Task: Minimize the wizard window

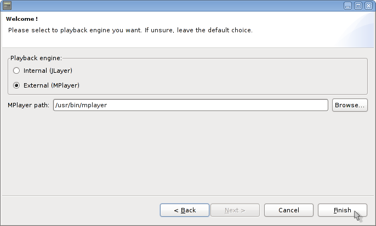Action: click(348, 6)
